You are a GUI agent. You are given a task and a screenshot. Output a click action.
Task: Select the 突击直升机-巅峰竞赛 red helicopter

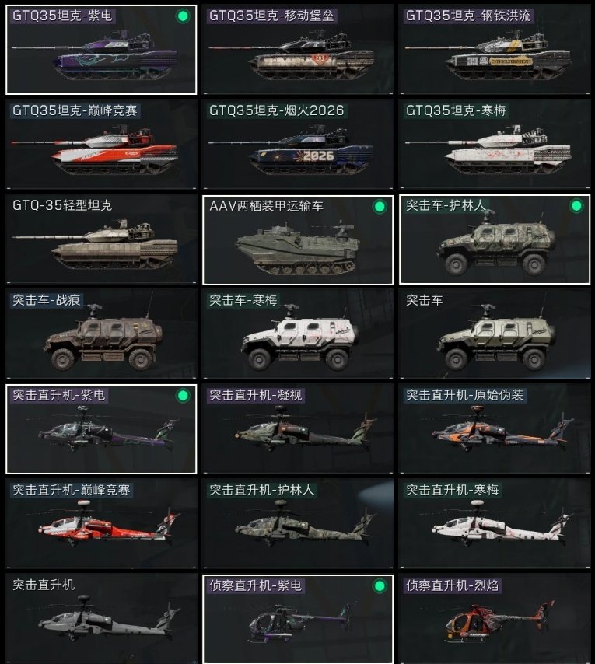[101, 524]
